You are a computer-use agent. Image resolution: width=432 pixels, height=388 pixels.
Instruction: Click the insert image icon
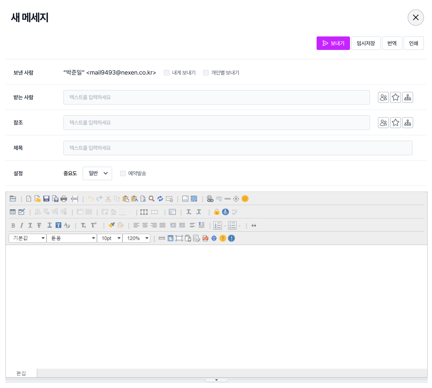[185, 199]
